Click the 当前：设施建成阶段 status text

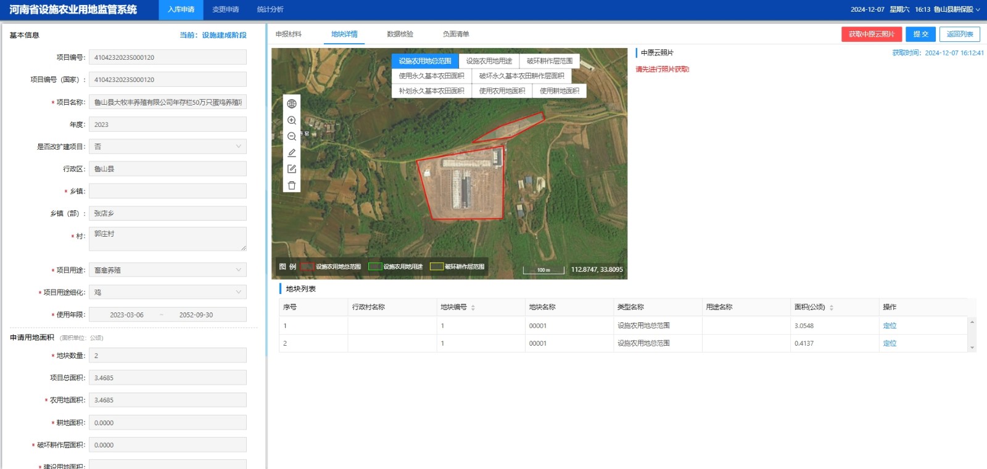pyautogui.click(x=213, y=35)
